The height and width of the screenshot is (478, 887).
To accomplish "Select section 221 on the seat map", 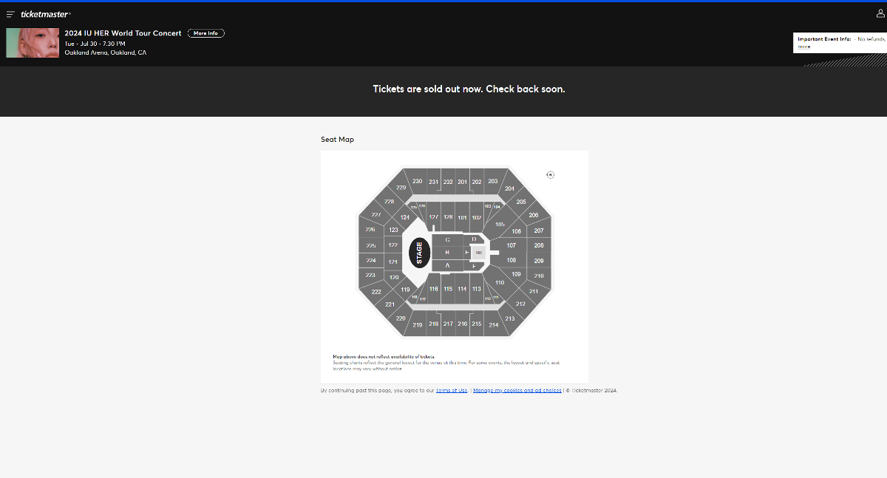I will (390, 304).
